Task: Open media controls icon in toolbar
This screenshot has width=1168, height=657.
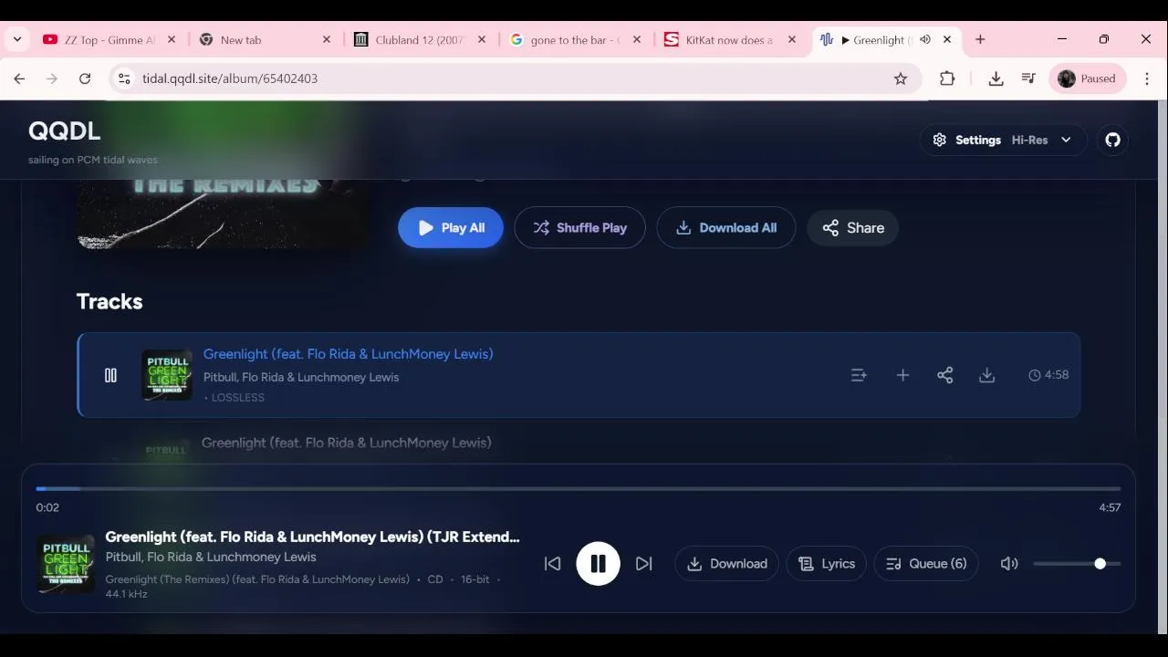Action: (1028, 78)
